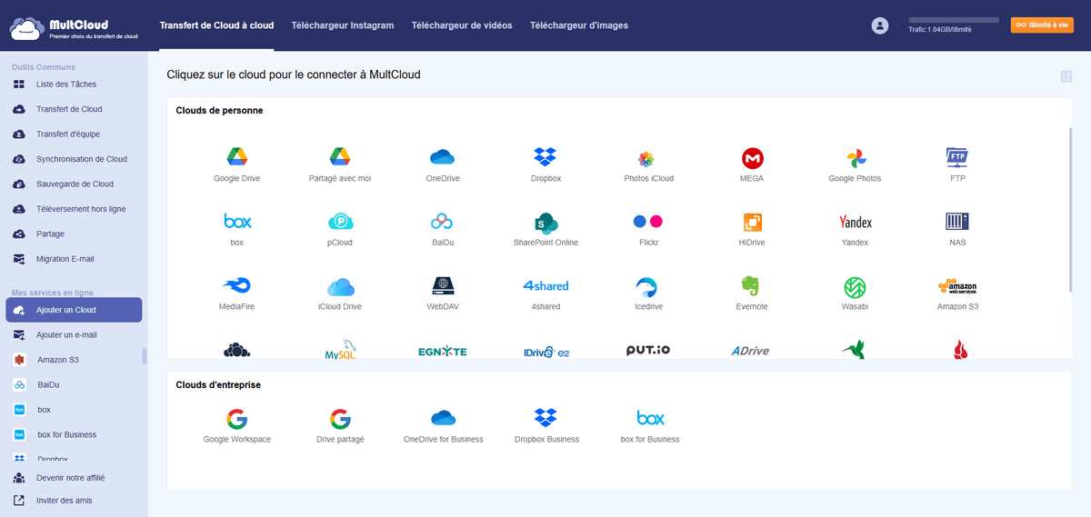Open the Téléchargeur de vidéos tab
Image resolution: width=1091 pixels, height=517 pixels.
[462, 25]
